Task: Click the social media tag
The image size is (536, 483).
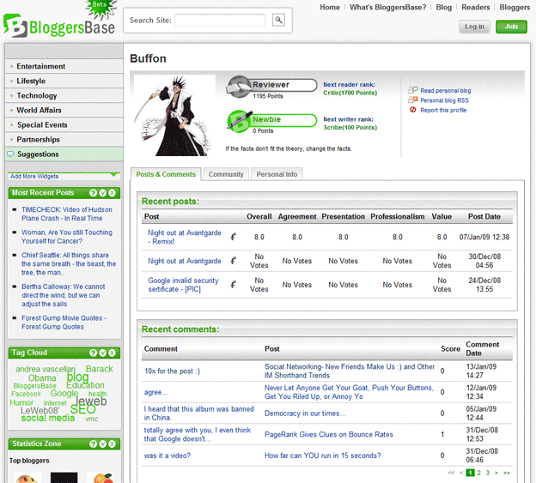Action: click(47, 418)
